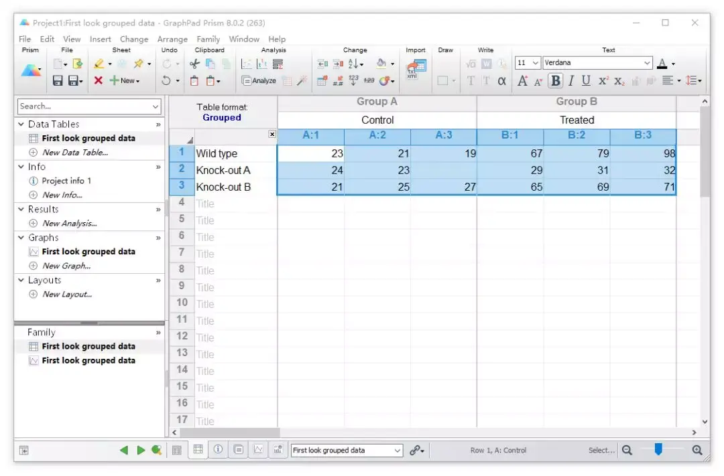The width and height of the screenshot is (724, 476).
Task: Click the Select... button in status bar
Action: [601, 450]
